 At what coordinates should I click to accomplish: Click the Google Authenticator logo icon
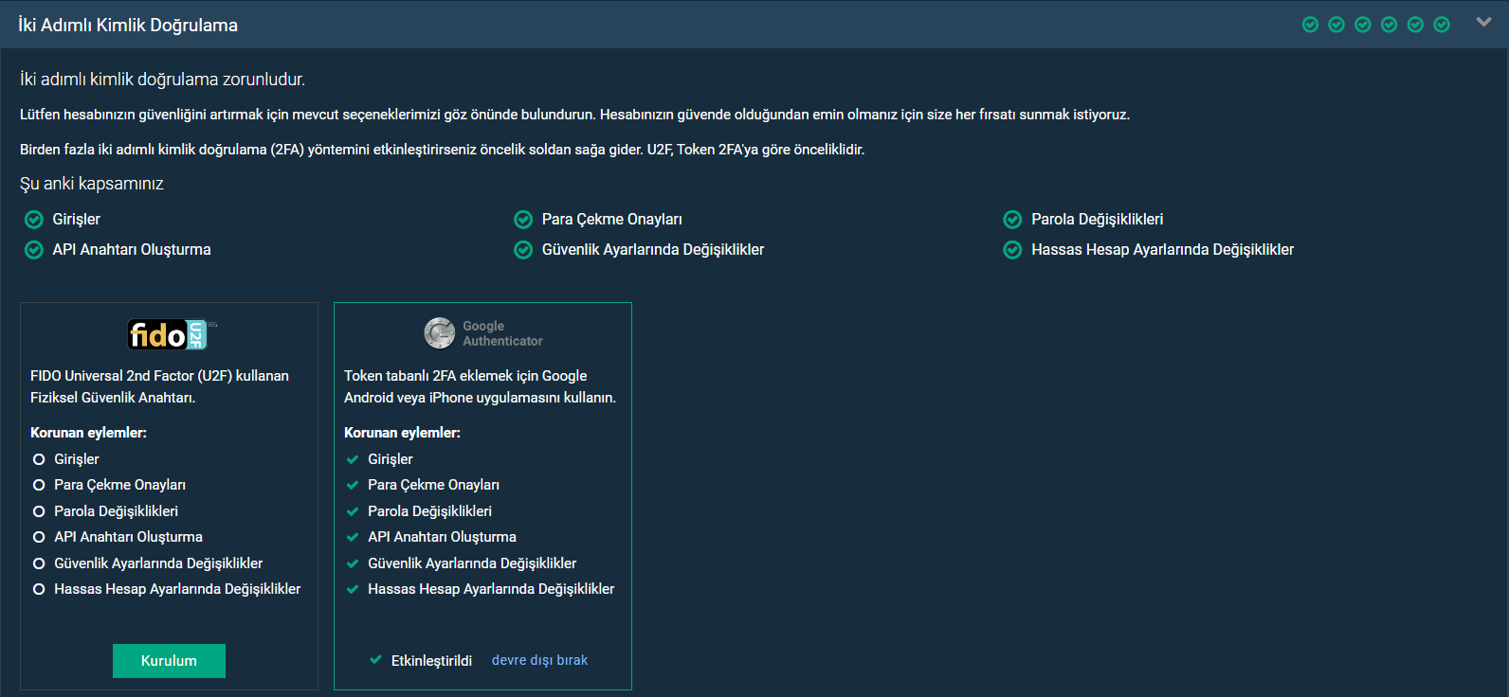coord(440,333)
